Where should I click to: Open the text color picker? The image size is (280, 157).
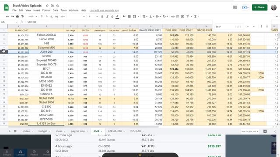(117, 17)
